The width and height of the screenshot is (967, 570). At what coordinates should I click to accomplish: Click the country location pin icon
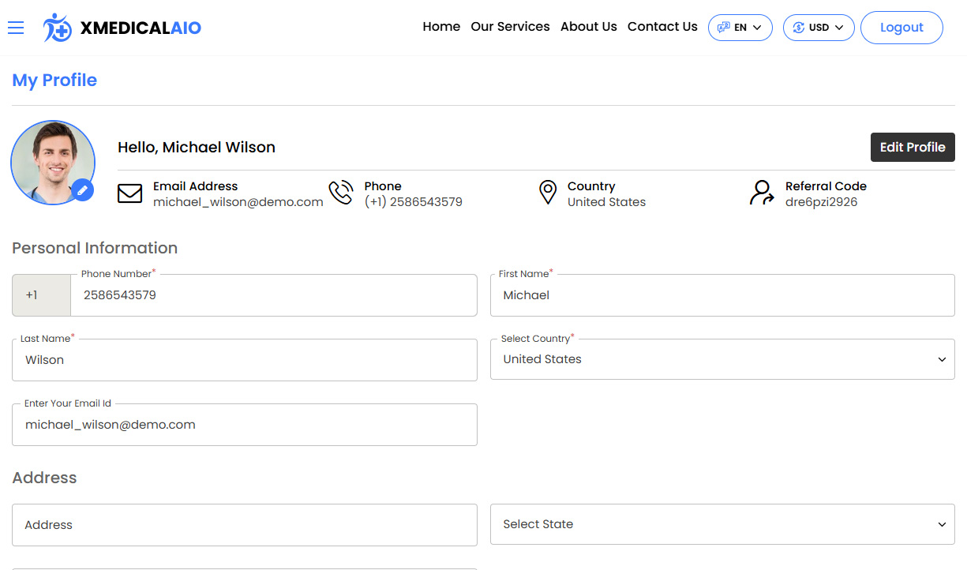click(548, 192)
